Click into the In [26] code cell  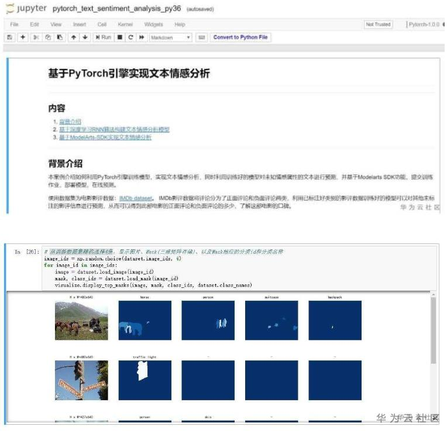click(x=239, y=269)
